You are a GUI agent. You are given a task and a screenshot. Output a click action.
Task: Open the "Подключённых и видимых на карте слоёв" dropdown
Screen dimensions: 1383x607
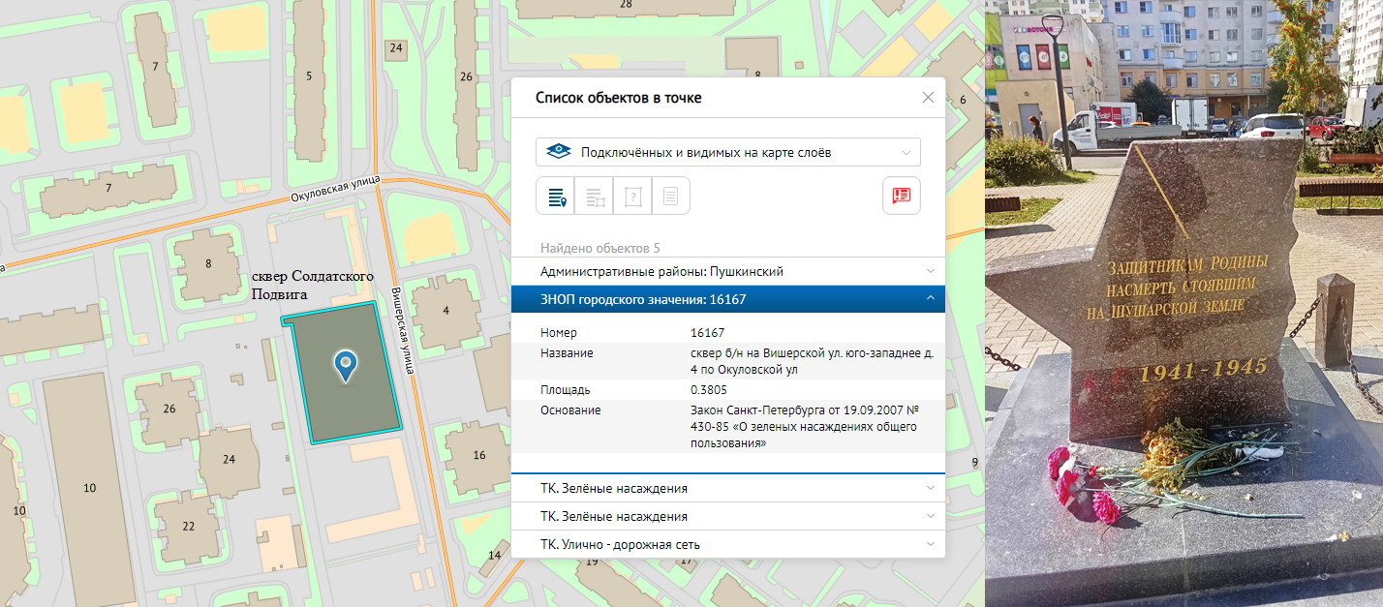(728, 152)
